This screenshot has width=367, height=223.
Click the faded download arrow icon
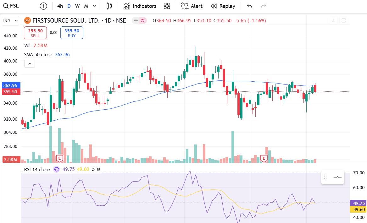[333, 20]
